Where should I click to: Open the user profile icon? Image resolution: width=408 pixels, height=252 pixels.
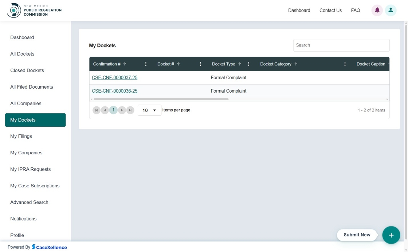point(391,11)
